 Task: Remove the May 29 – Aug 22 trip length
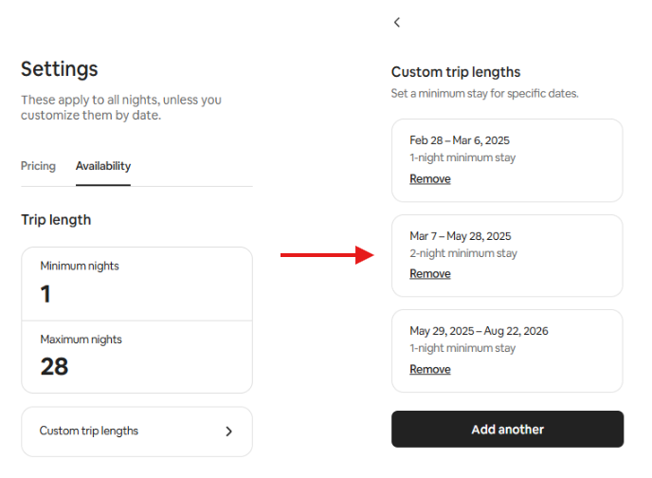(429, 369)
